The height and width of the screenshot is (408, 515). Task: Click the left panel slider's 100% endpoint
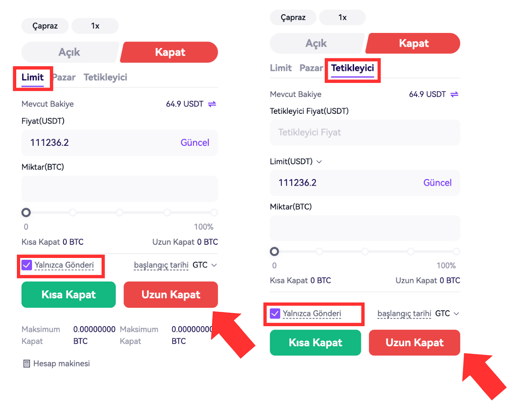coord(214,213)
